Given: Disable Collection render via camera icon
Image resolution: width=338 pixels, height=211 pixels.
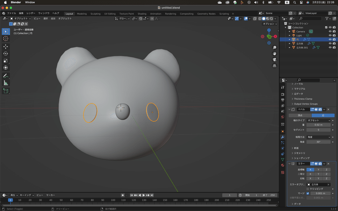Looking at the screenshot, I should [334, 27].
